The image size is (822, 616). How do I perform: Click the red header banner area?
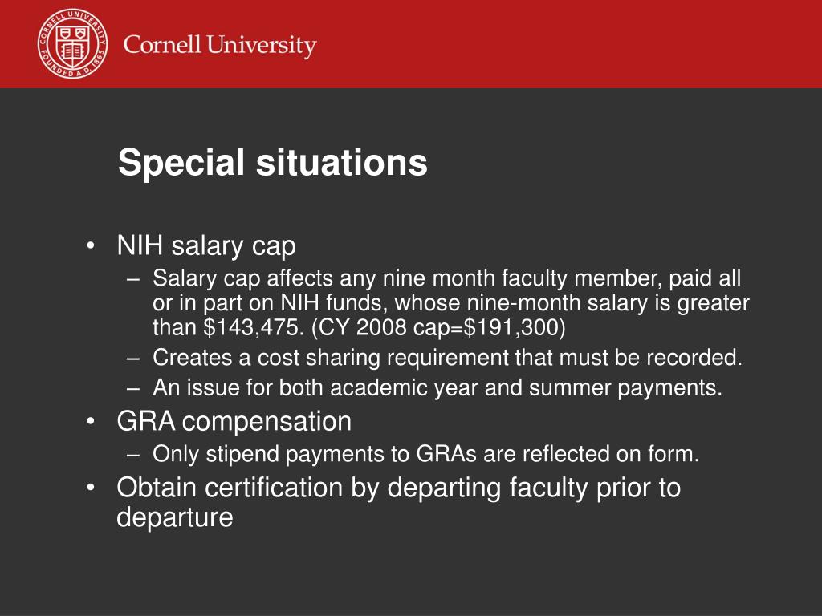[411, 44]
